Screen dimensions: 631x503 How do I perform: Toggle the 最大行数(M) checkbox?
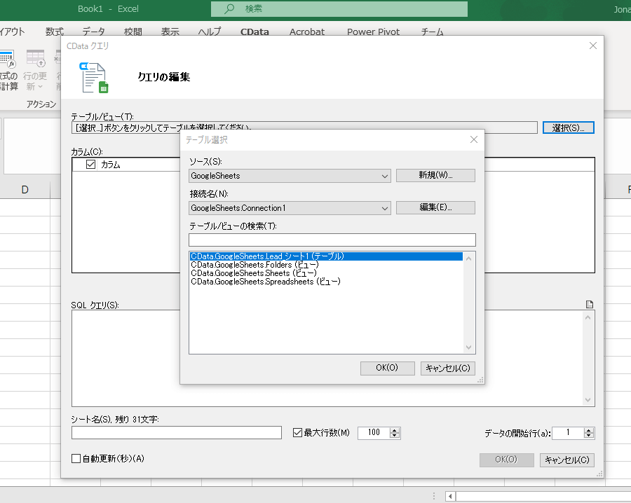point(297,433)
